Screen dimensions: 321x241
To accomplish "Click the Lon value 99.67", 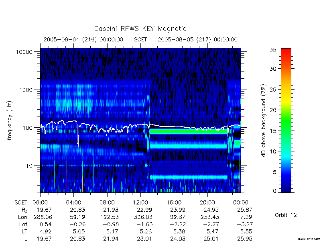I will [178, 217].
